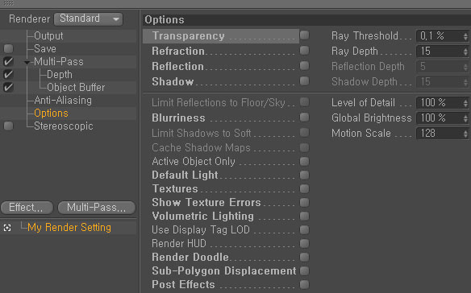Toggle the Blurriness checkbox
The image size is (471, 293).
pos(304,118)
